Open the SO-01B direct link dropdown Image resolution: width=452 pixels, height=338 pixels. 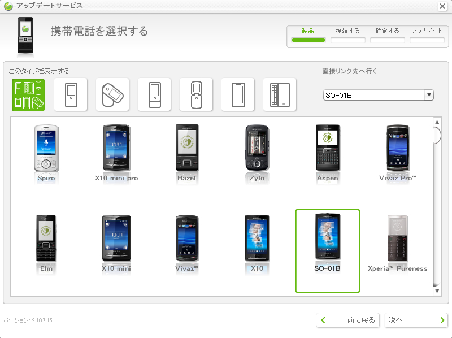click(378, 95)
